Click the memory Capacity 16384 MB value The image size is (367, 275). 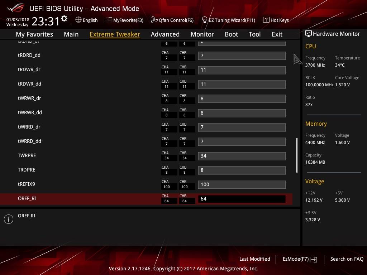(315, 162)
